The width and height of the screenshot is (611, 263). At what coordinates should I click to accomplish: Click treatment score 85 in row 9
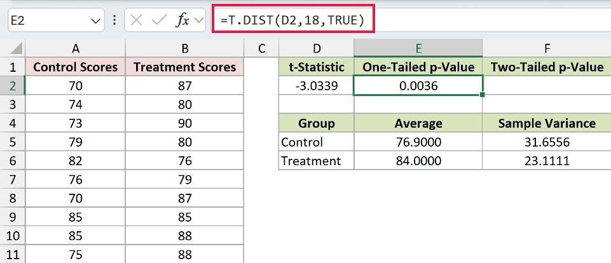(185, 217)
